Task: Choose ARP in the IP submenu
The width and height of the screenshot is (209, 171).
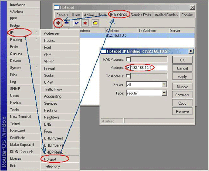Action: click(x=60, y=54)
